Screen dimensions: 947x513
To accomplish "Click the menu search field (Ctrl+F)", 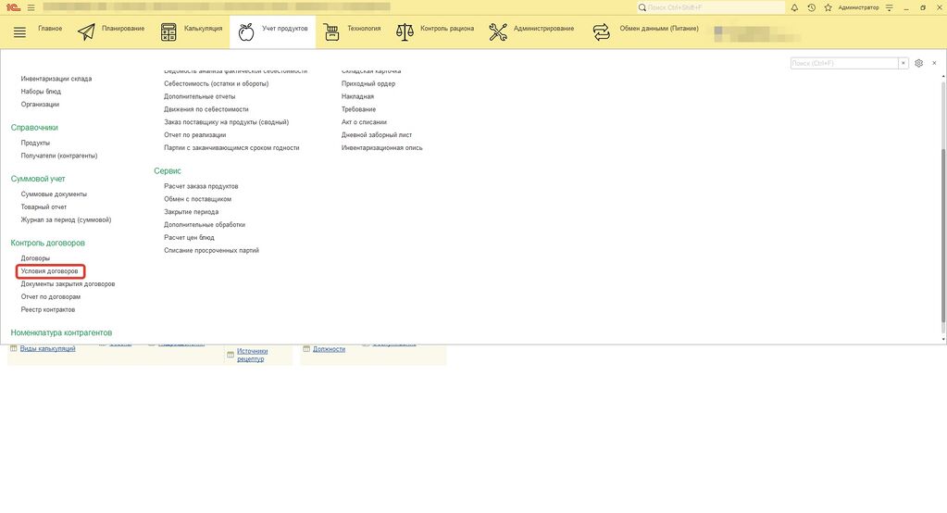I will [x=843, y=63].
